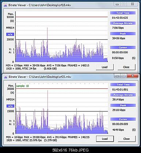This screenshot has width=141, height=153.
Task: Click Total Time header in crf21.mkv window
Action: 123,84
